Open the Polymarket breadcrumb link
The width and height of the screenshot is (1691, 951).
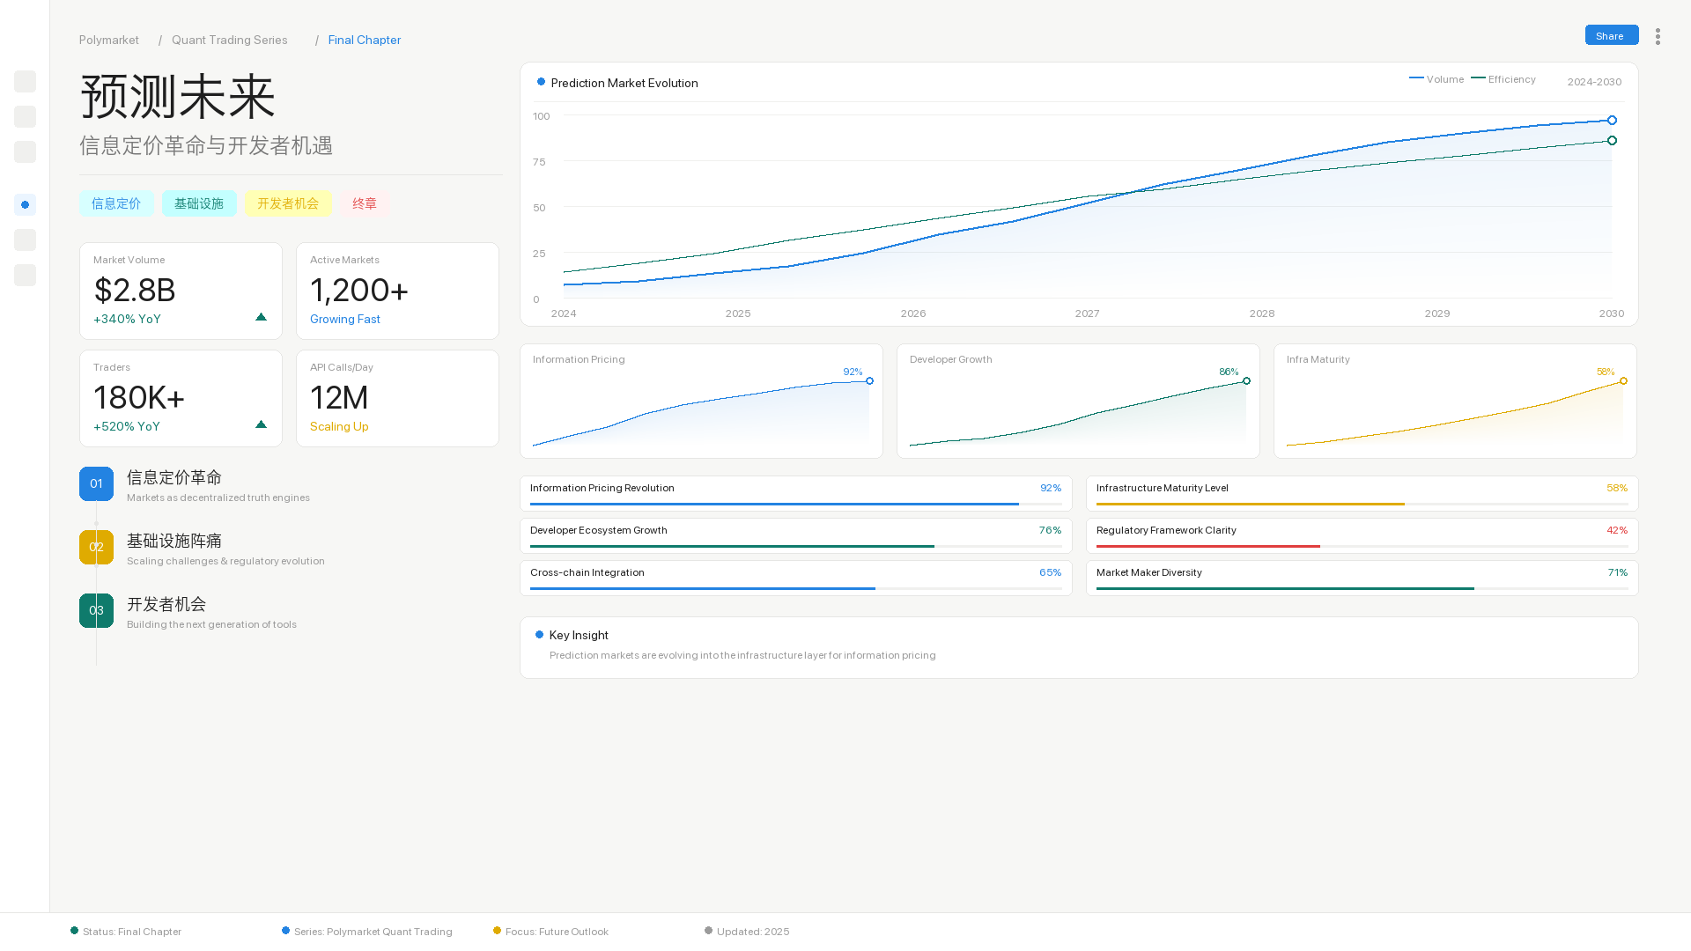tap(109, 40)
